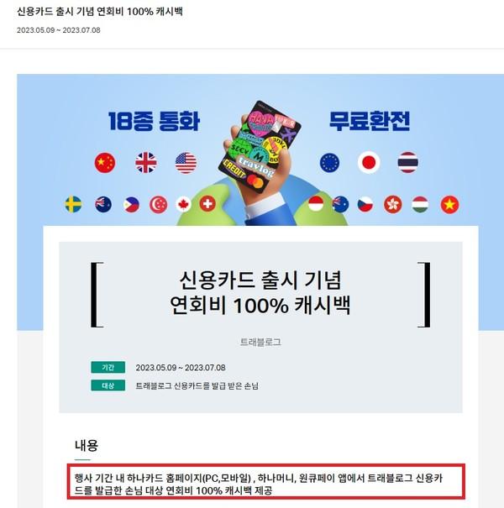
Task: Click the green 기간 label badge
Action: click(108, 368)
